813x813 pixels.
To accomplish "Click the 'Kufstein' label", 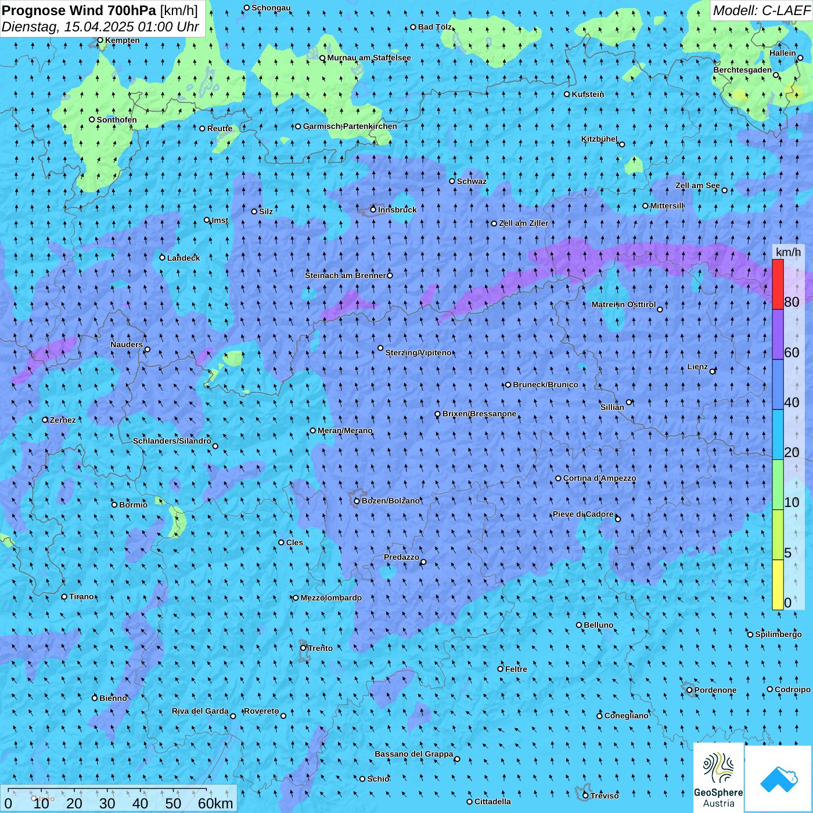I will 588,94.
